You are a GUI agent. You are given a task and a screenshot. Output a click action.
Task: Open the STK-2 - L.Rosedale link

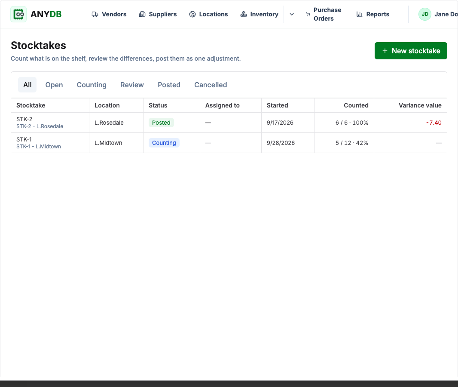(x=40, y=126)
